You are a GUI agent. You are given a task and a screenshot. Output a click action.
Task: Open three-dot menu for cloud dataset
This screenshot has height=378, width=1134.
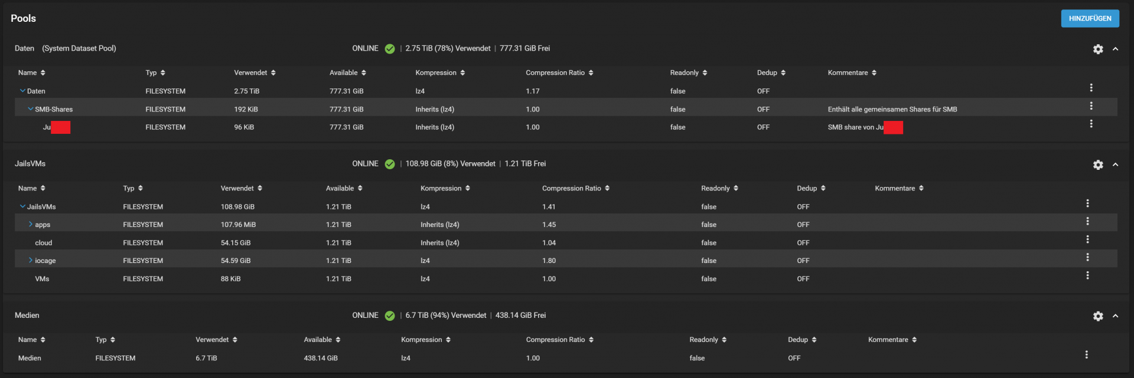click(1087, 239)
